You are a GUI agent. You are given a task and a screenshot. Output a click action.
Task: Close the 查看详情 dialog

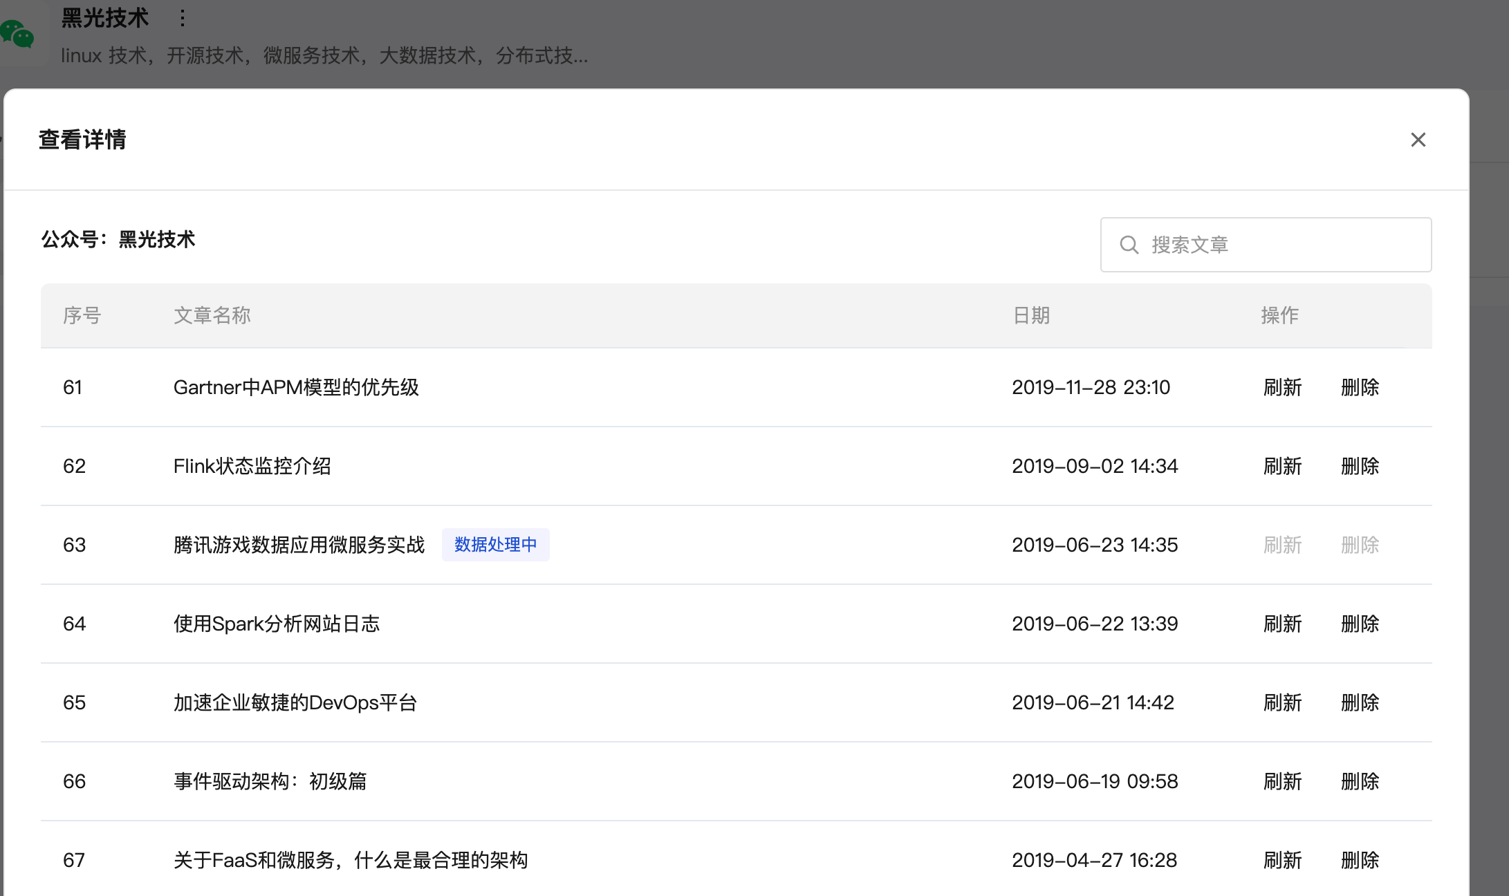coord(1418,140)
